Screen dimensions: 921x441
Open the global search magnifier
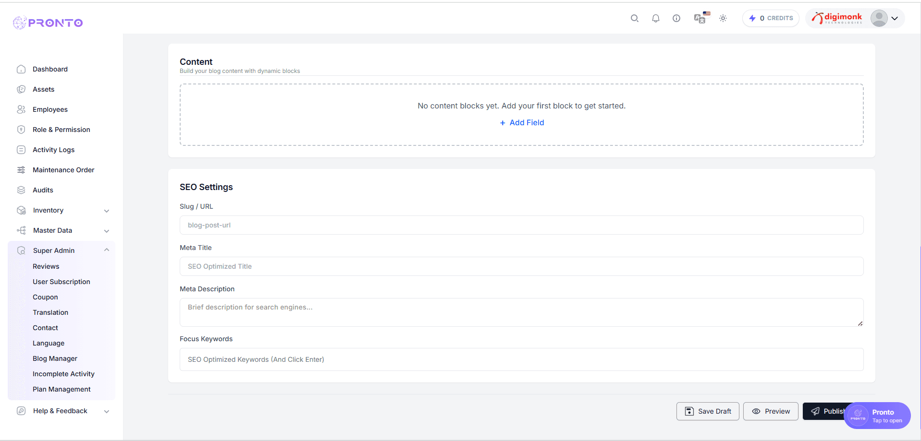(634, 18)
